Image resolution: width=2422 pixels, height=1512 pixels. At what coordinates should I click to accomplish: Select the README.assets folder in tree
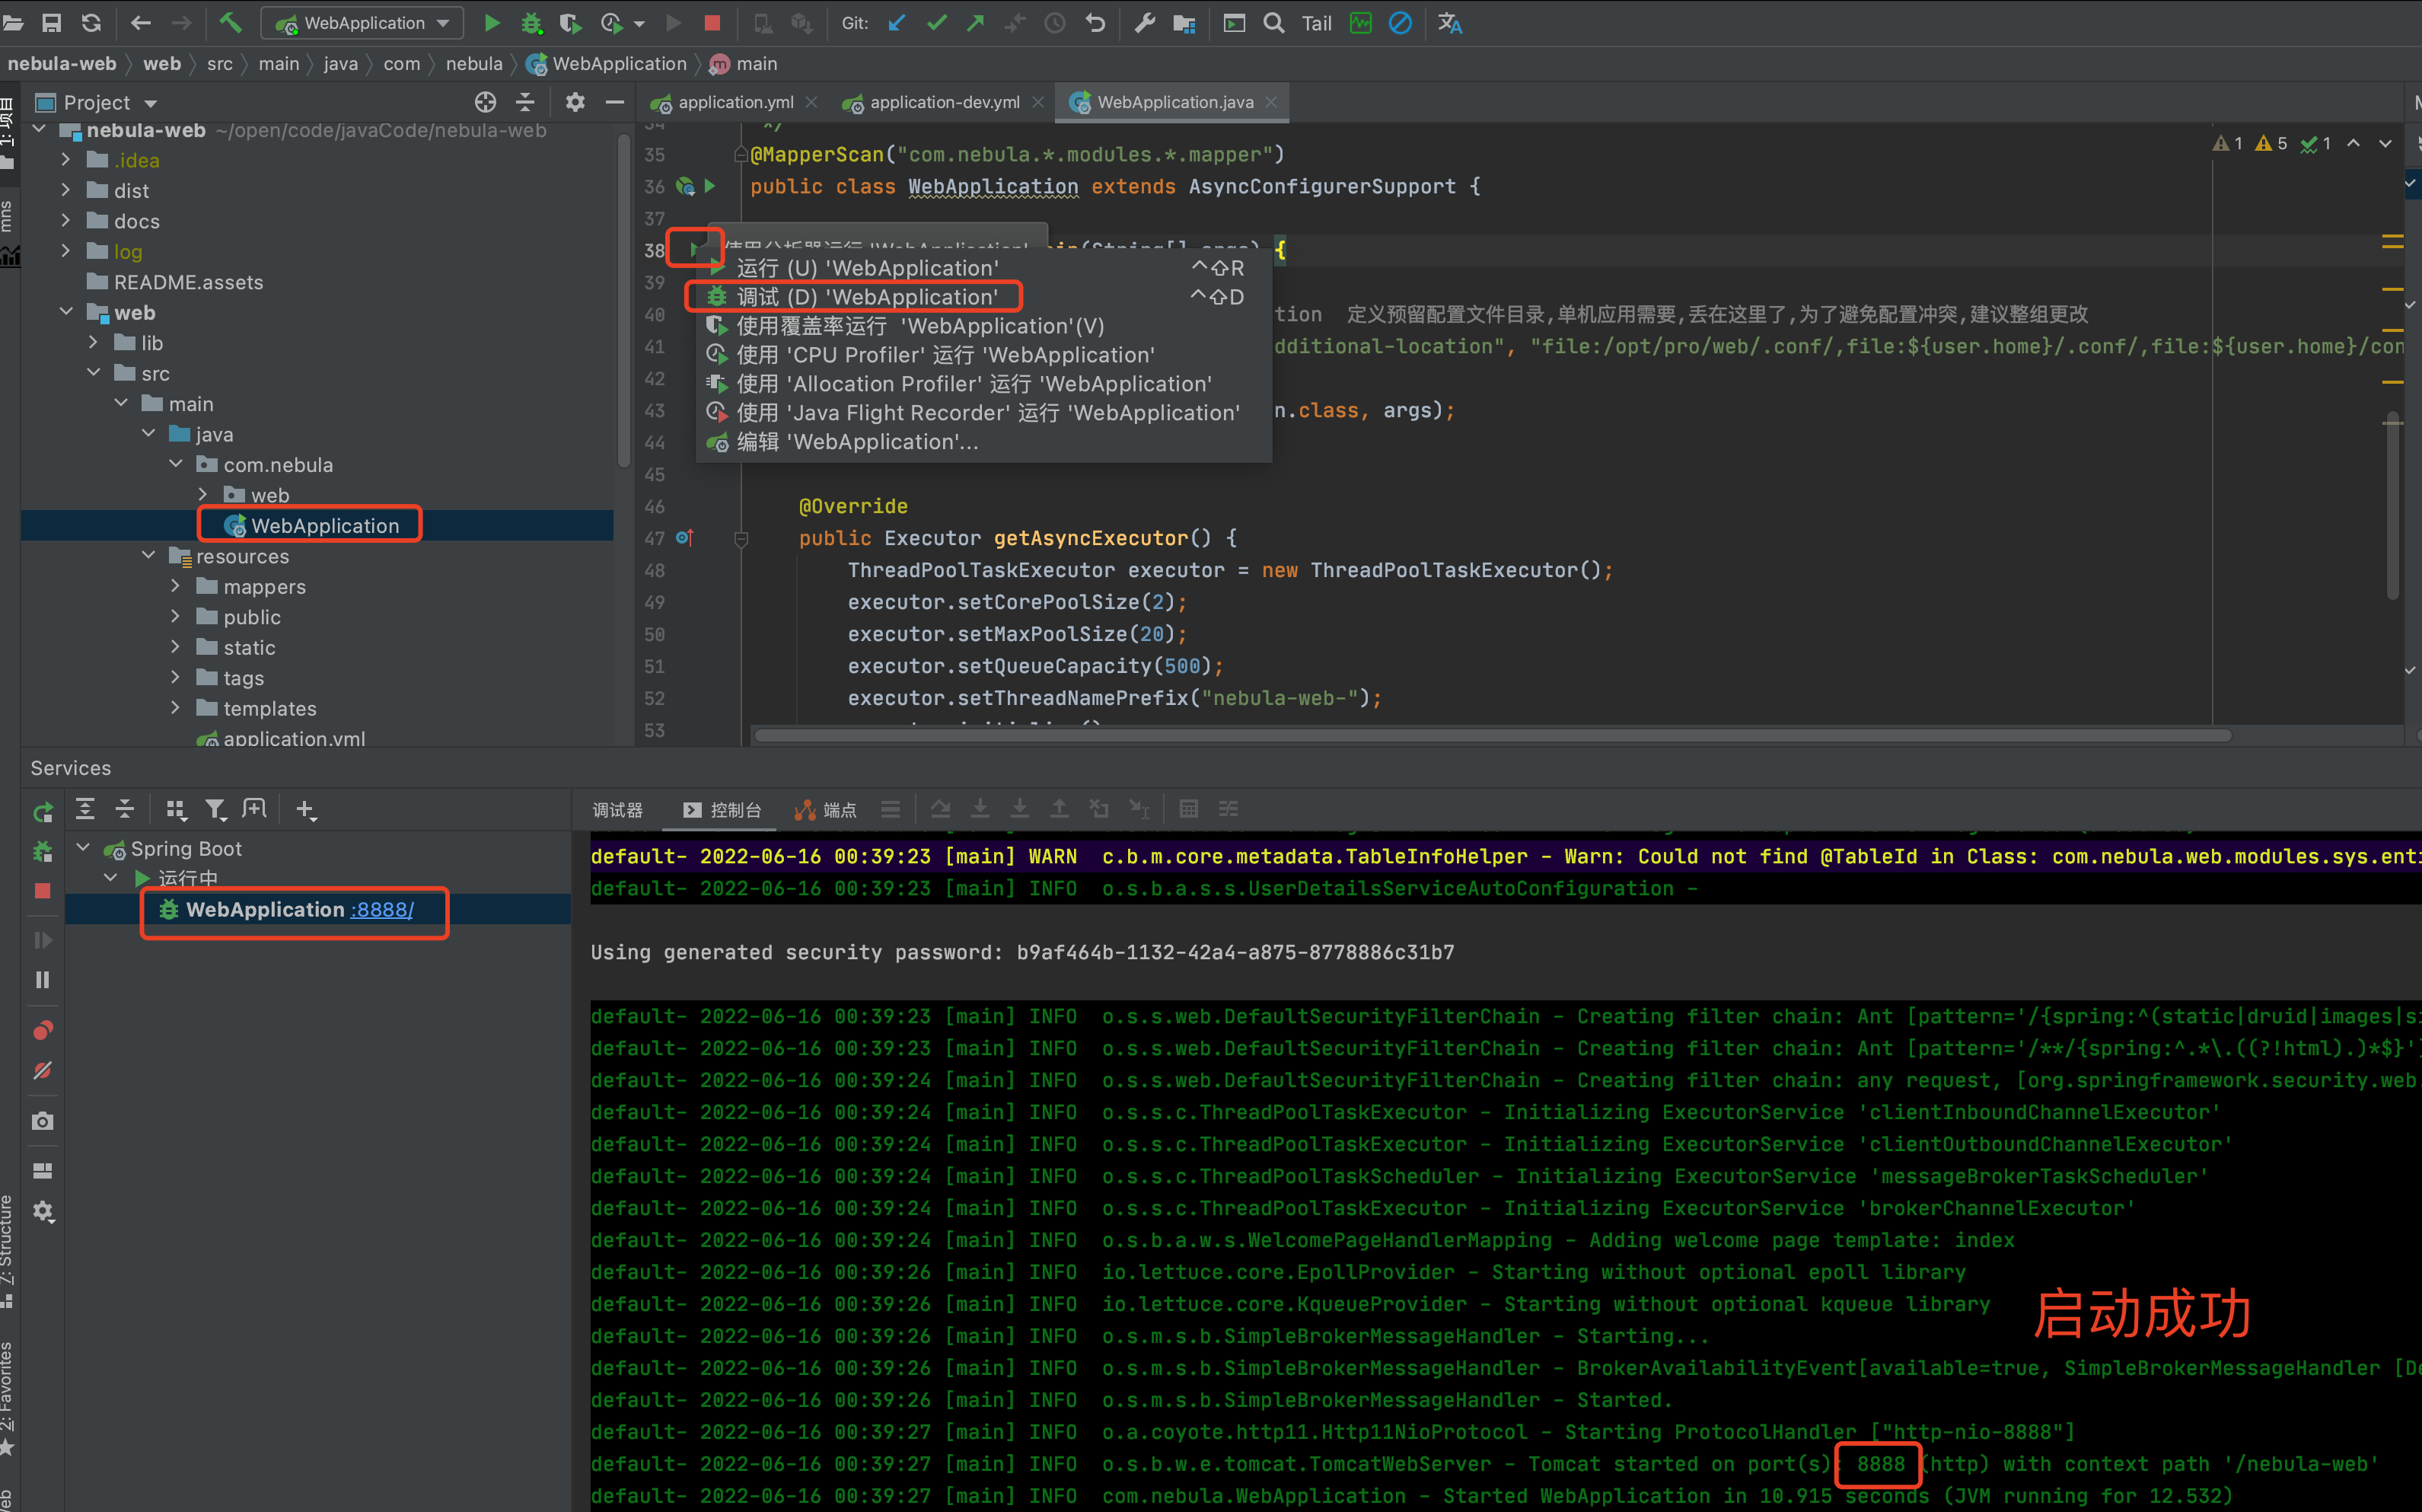(x=188, y=282)
